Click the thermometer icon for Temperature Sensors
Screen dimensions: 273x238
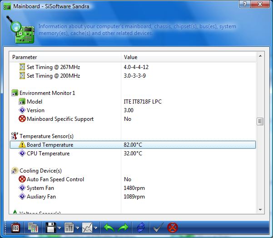[x=15, y=136]
